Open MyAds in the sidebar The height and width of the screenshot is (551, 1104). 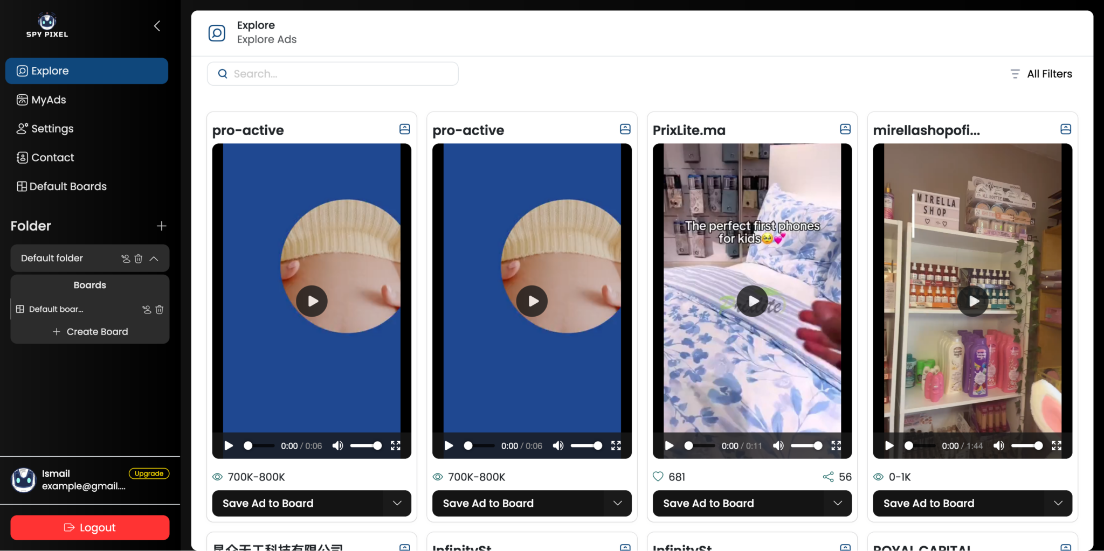49,100
